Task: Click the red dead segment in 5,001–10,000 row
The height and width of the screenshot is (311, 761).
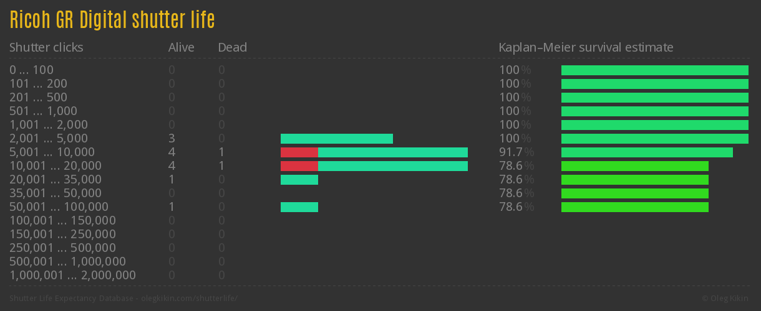Action: coord(299,152)
